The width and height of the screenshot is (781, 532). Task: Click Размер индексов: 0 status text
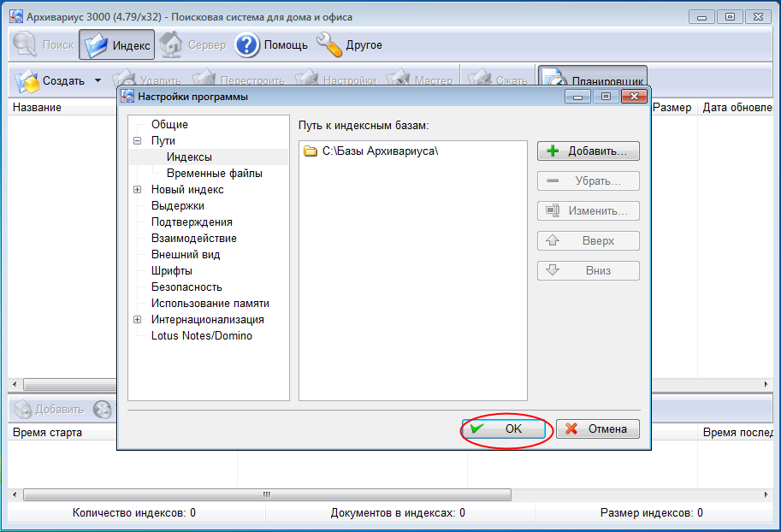tap(652, 512)
